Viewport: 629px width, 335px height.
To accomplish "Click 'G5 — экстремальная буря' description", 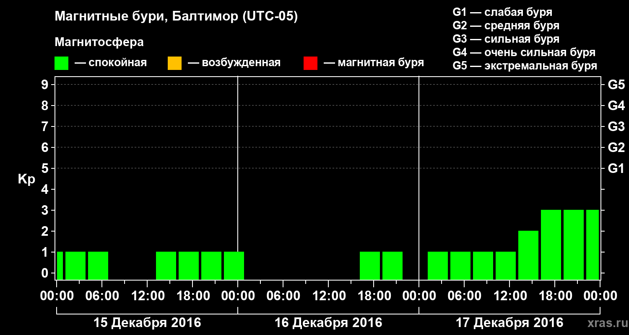I will [x=525, y=66].
